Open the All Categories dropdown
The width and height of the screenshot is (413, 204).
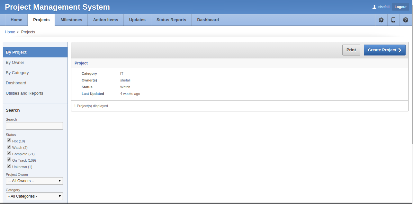(34, 196)
